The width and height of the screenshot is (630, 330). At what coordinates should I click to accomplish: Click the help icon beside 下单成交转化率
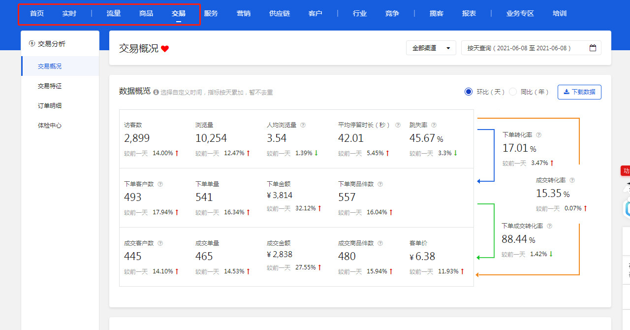point(549,226)
